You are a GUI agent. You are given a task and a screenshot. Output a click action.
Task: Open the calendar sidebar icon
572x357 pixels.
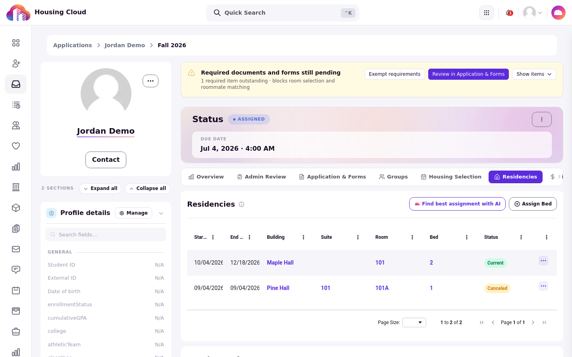pos(16,290)
